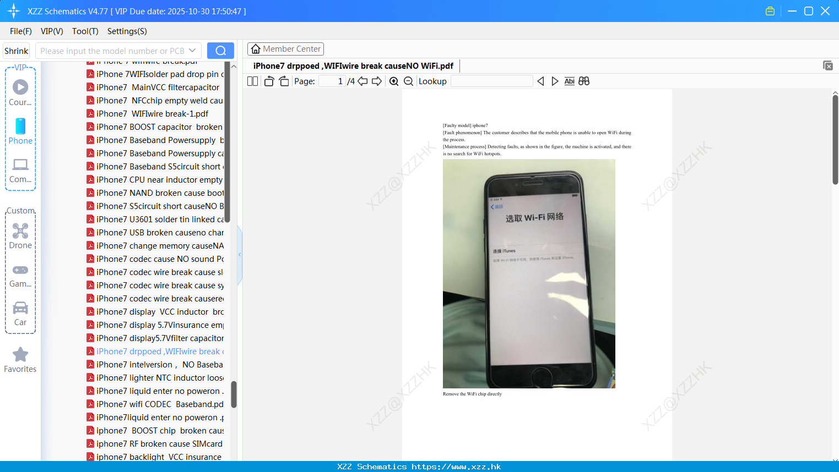This screenshot has height=472, width=839.
Task: Open the File(F) menu
Action: click(21, 31)
